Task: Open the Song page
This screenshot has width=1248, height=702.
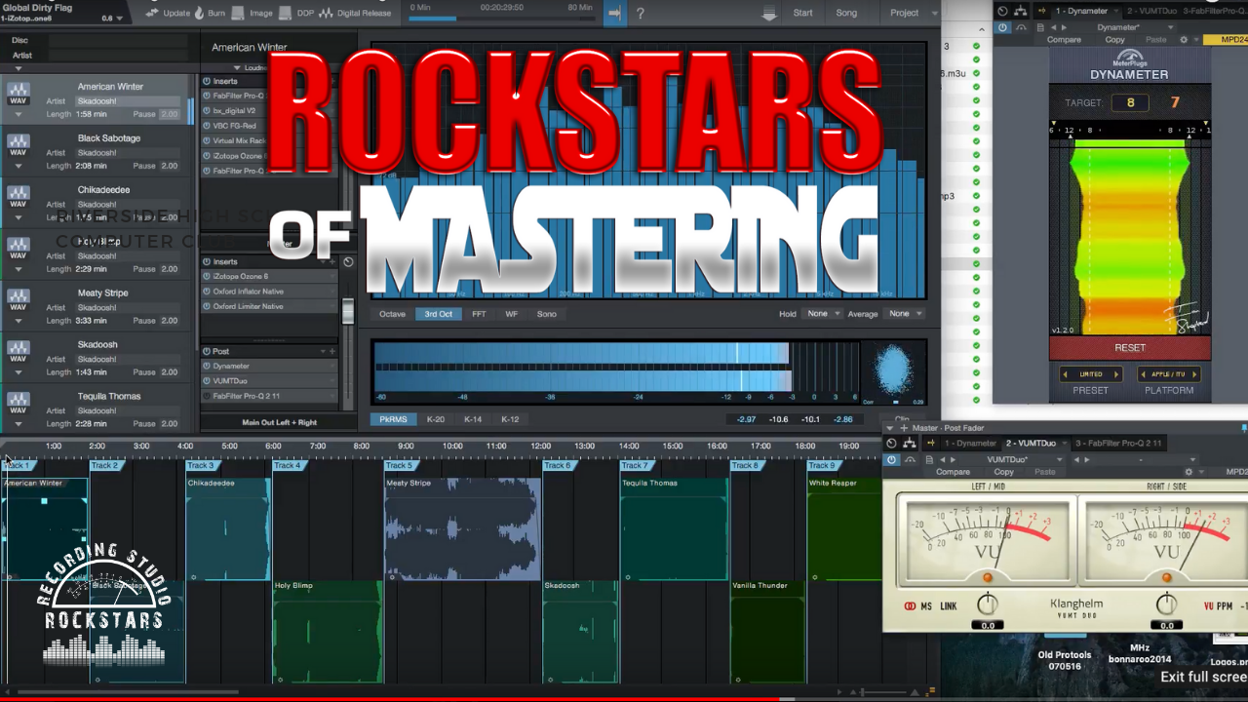Action: point(846,13)
